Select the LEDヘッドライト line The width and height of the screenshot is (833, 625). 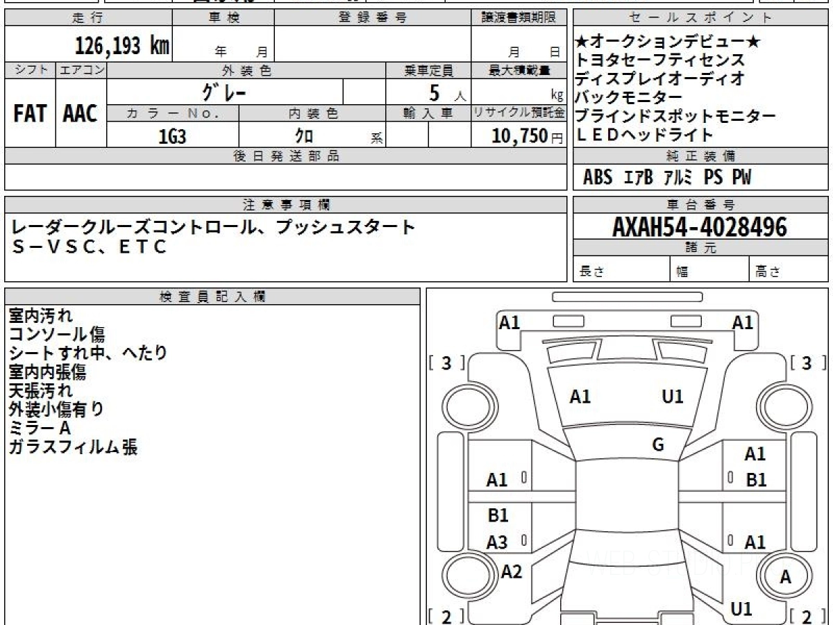tap(644, 135)
